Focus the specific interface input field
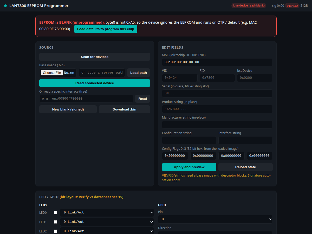Viewport: 312px width, 234px height. point(86,99)
